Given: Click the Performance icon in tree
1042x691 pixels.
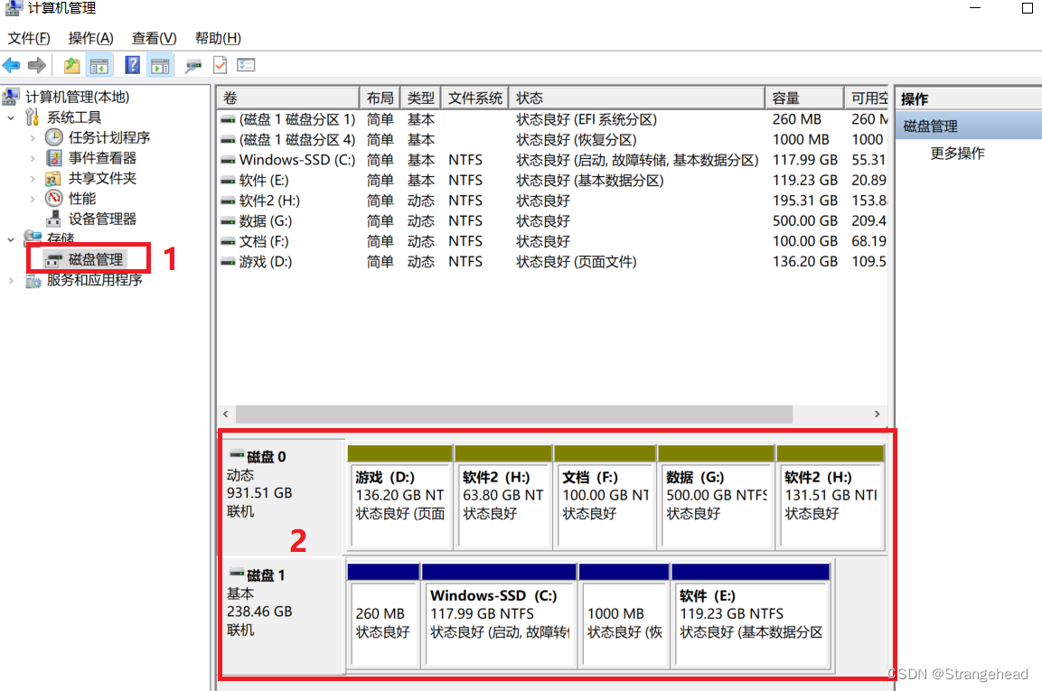Looking at the screenshot, I should (54, 198).
